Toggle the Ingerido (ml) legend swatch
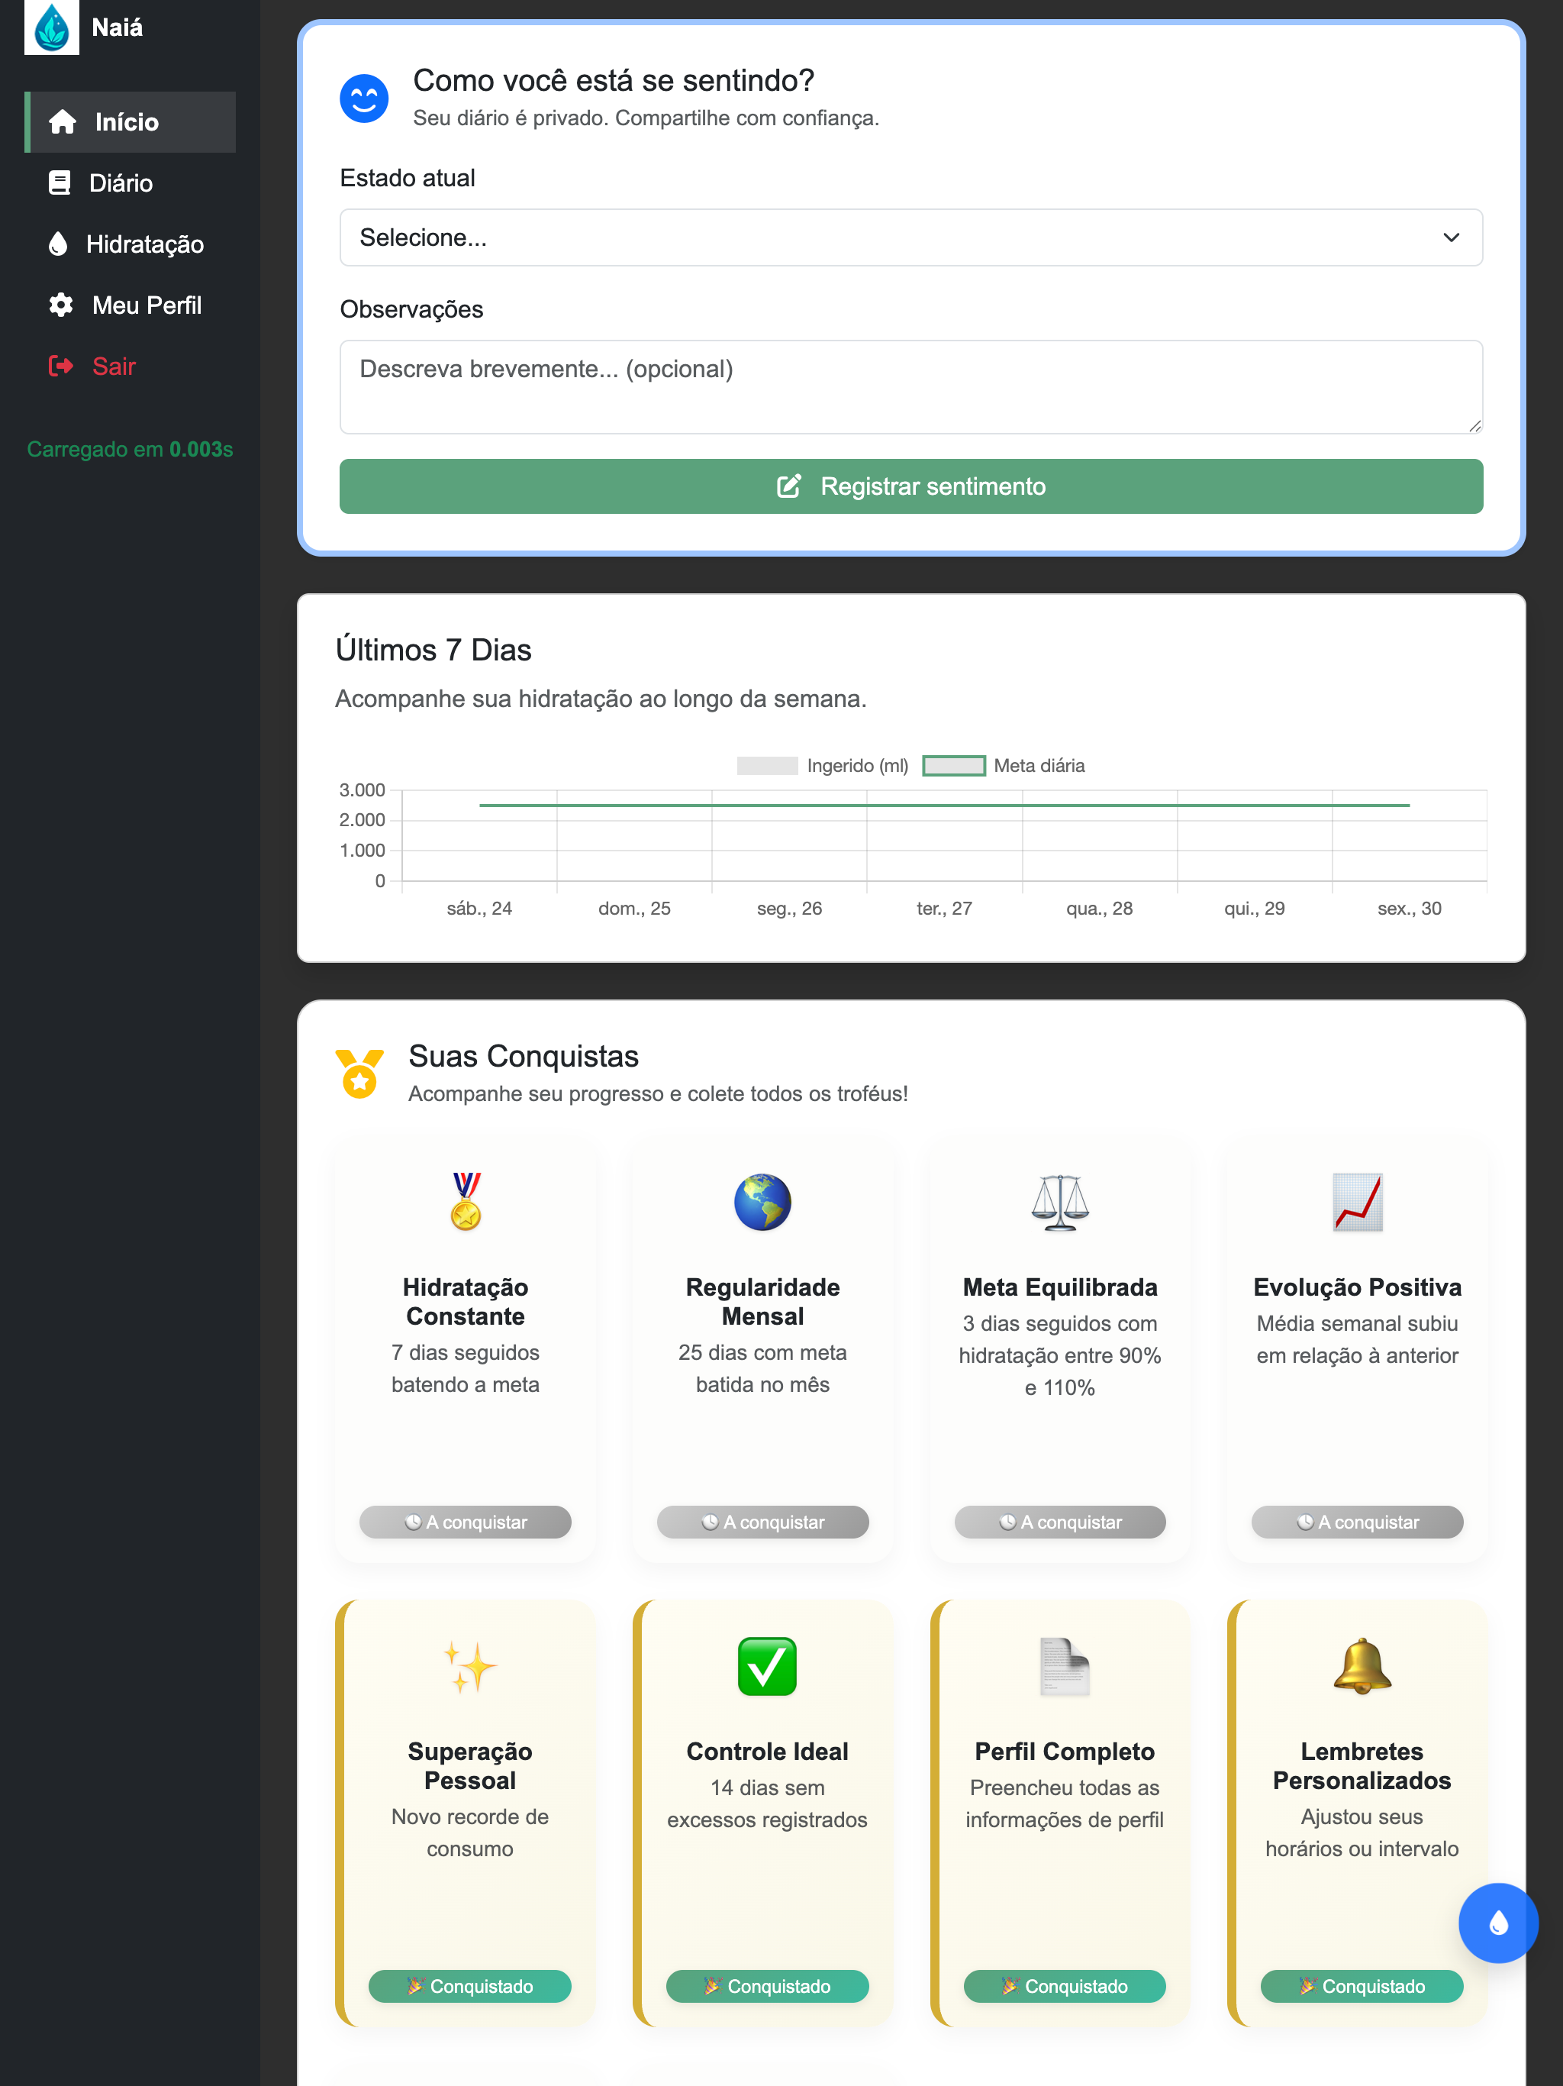This screenshot has height=2086, width=1563. [767, 766]
